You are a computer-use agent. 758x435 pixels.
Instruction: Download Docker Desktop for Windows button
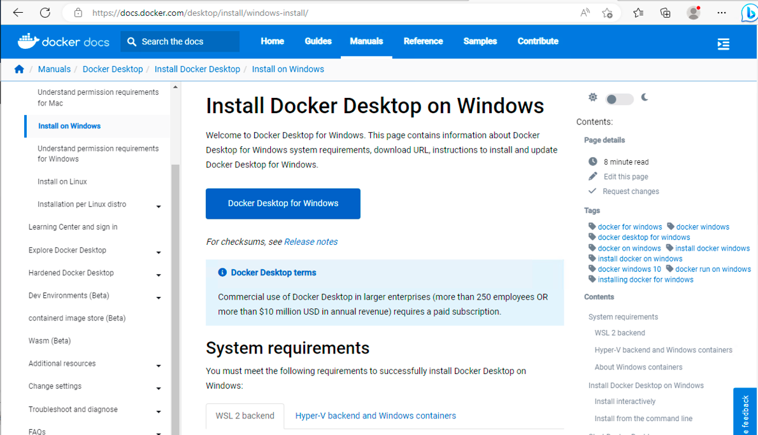click(283, 204)
